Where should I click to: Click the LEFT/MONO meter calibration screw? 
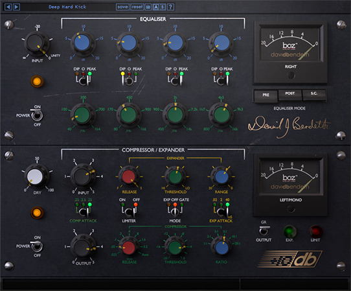(291, 209)
